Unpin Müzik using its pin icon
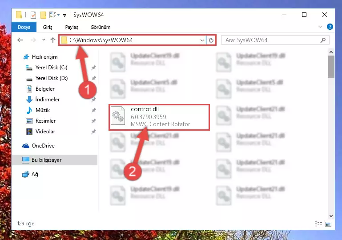The height and width of the screenshot is (240, 342). coord(93,110)
